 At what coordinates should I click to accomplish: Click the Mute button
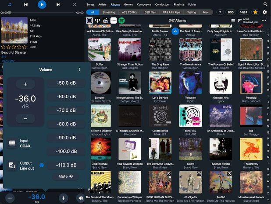66,176
